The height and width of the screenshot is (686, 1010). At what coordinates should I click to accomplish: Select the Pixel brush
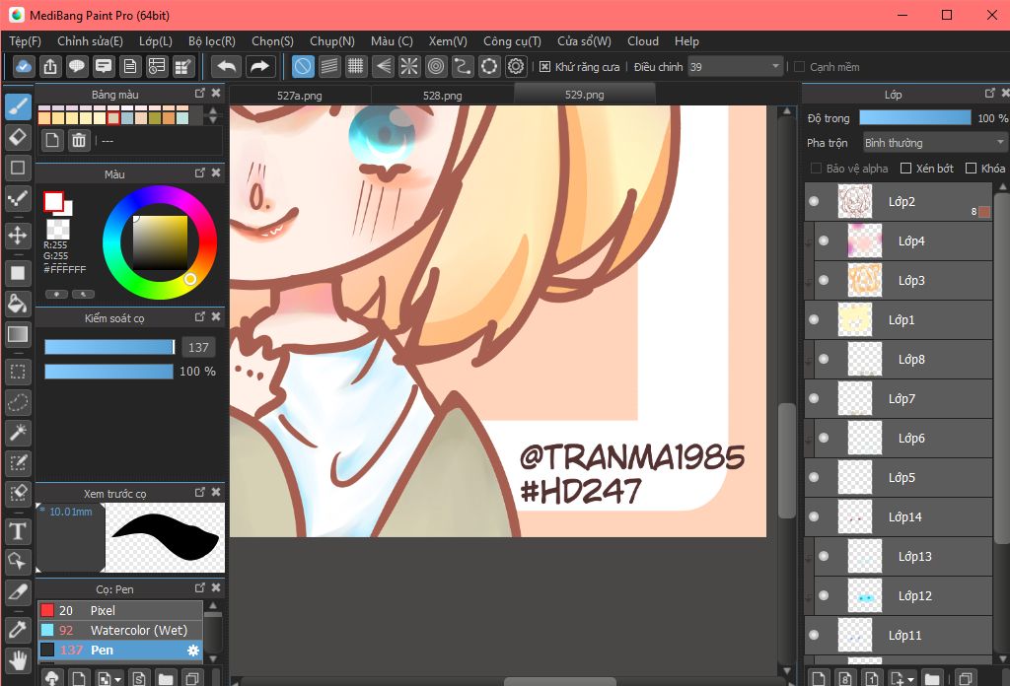click(120, 610)
